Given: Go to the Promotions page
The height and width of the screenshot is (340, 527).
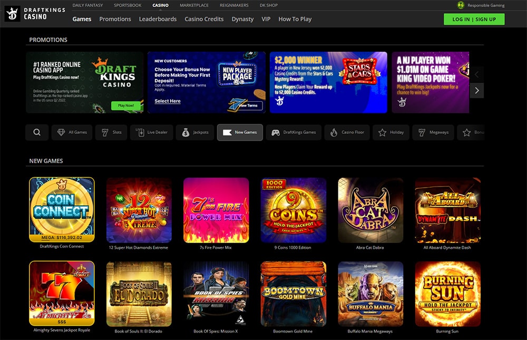Looking at the screenshot, I should (115, 19).
